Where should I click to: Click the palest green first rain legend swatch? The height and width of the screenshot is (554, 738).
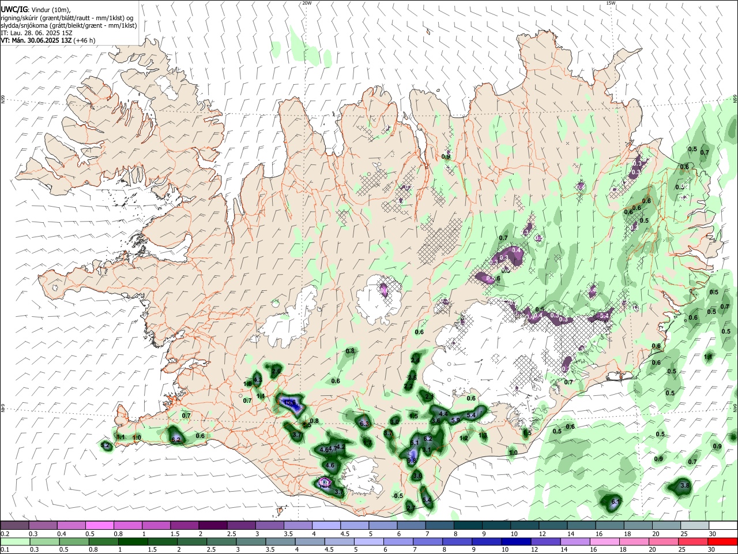[x=14, y=541]
